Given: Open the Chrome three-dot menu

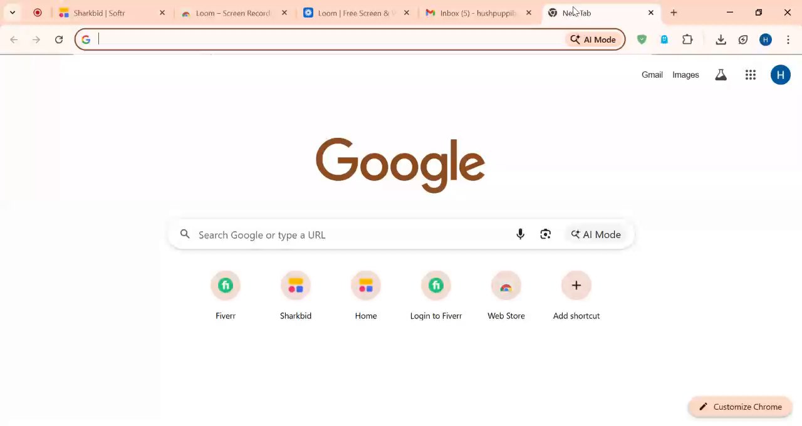Looking at the screenshot, I should [788, 39].
